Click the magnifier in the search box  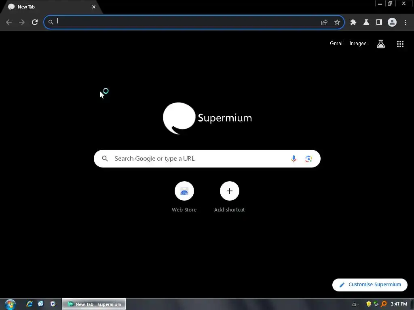point(105,159)
